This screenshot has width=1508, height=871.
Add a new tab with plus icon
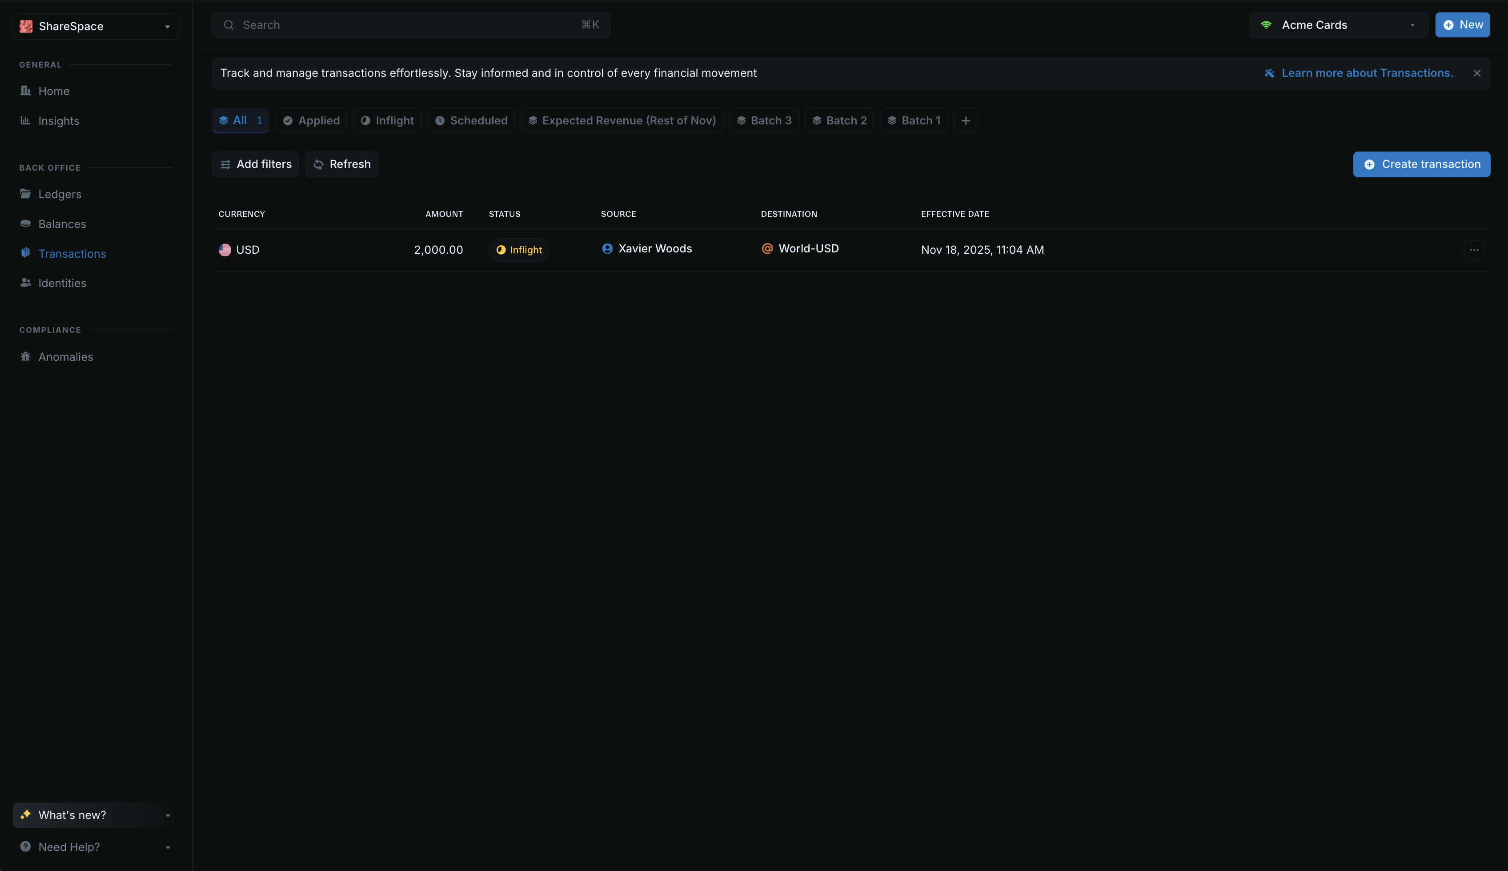pyautogui.click(x=965, y=121)
